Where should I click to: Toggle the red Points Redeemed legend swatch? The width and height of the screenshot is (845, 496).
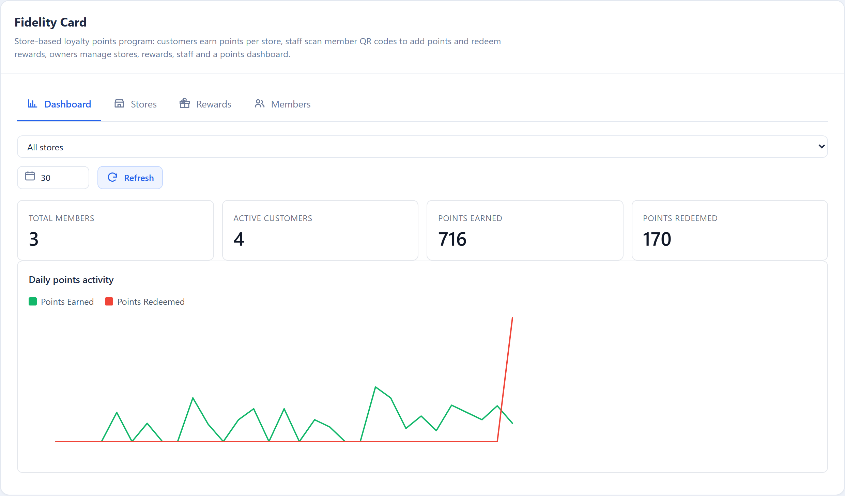click(x=109, y=302)
